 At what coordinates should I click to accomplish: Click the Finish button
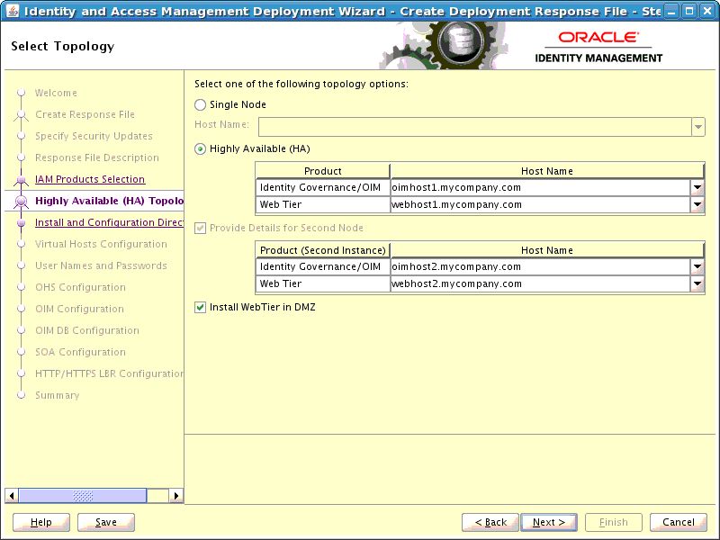614,522
